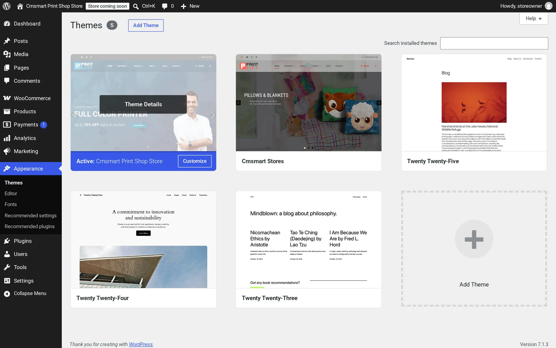Image resolution: width=556 pixels, height=348 pixels.
Task: Expand the Help dropdown panel
Action: pos(534,18)
